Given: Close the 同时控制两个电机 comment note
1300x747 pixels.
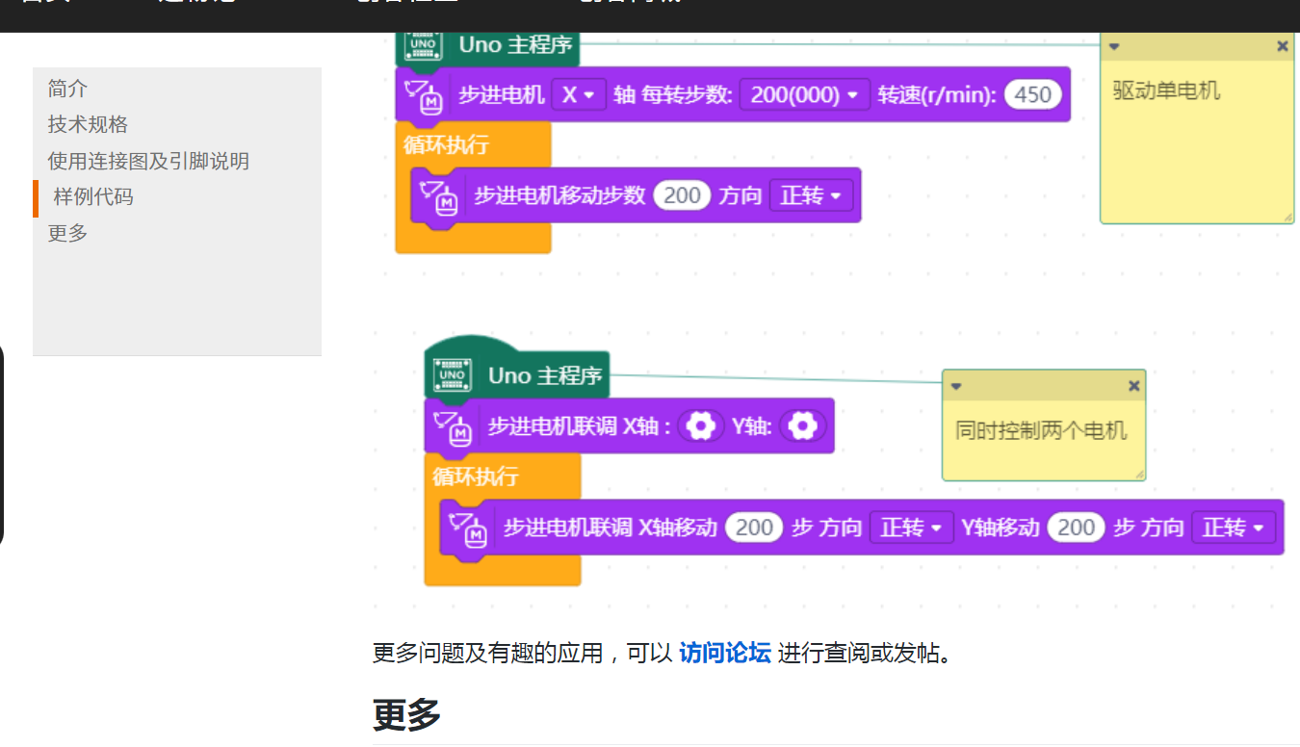Looking at the screenshot, I should [1133, 386].
